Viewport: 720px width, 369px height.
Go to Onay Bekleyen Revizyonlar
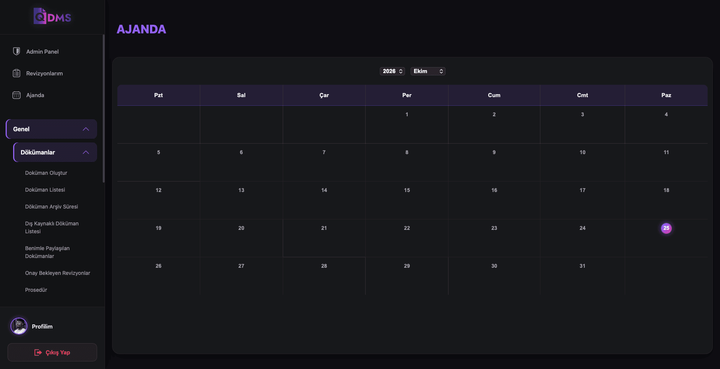pos(58,273)
